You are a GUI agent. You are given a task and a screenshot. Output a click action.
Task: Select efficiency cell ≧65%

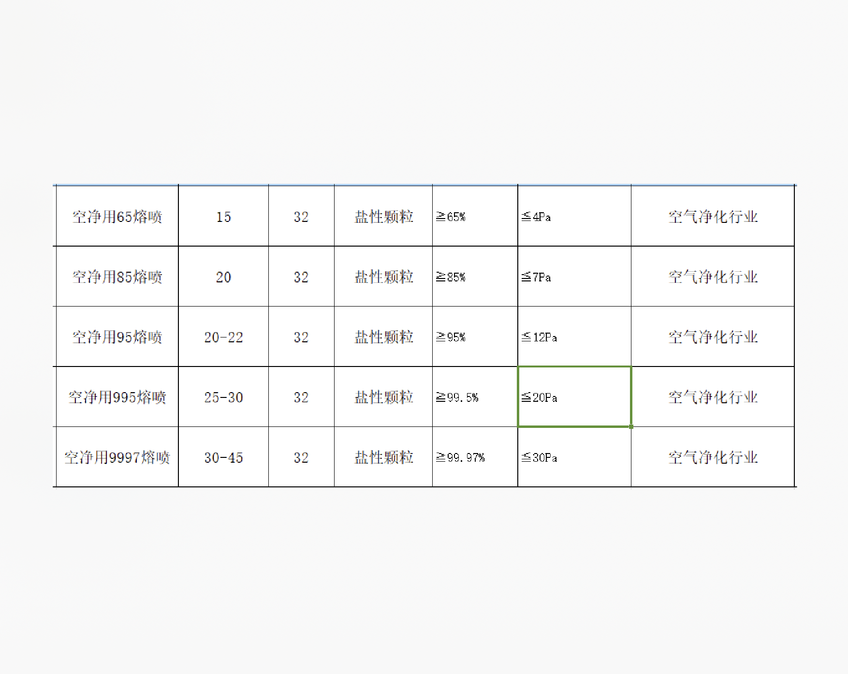475,216
